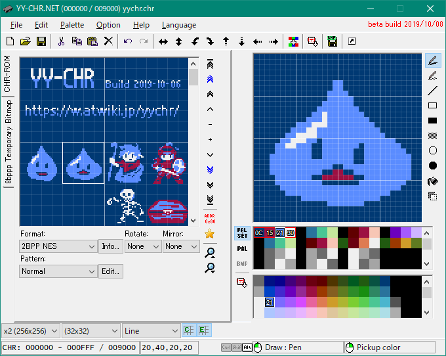The height and width of the screenshot is (356, 446).
Task: Shift pixels down with arrow icon
Action: (241, 42)
